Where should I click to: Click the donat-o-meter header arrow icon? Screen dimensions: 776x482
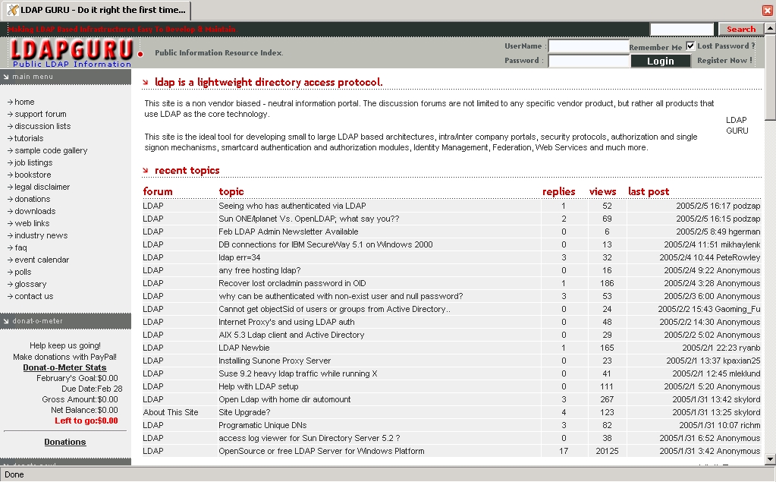(6, 321)
